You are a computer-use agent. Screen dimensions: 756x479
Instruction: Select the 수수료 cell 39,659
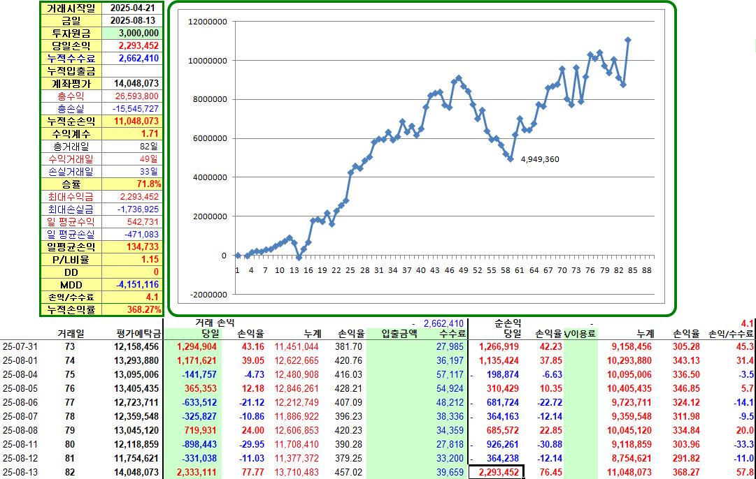tap(450, 472)
